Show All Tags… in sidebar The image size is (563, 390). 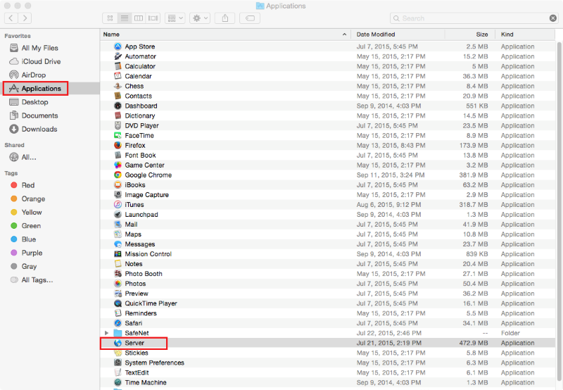[37, 279]
